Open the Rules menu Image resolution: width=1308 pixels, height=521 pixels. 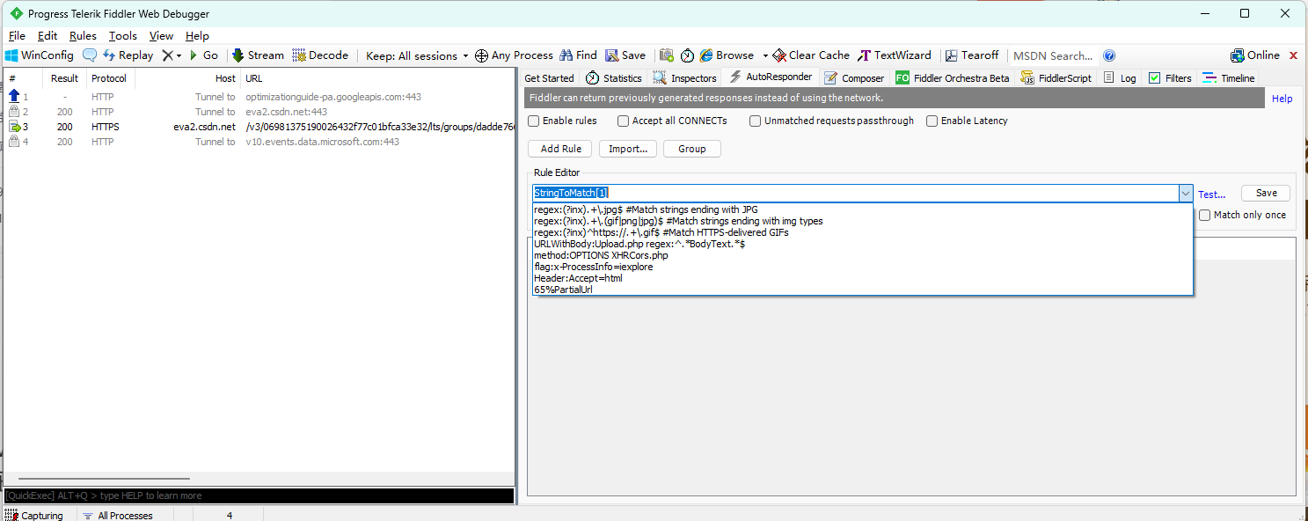pyautogui.click(x=83, y=36)
